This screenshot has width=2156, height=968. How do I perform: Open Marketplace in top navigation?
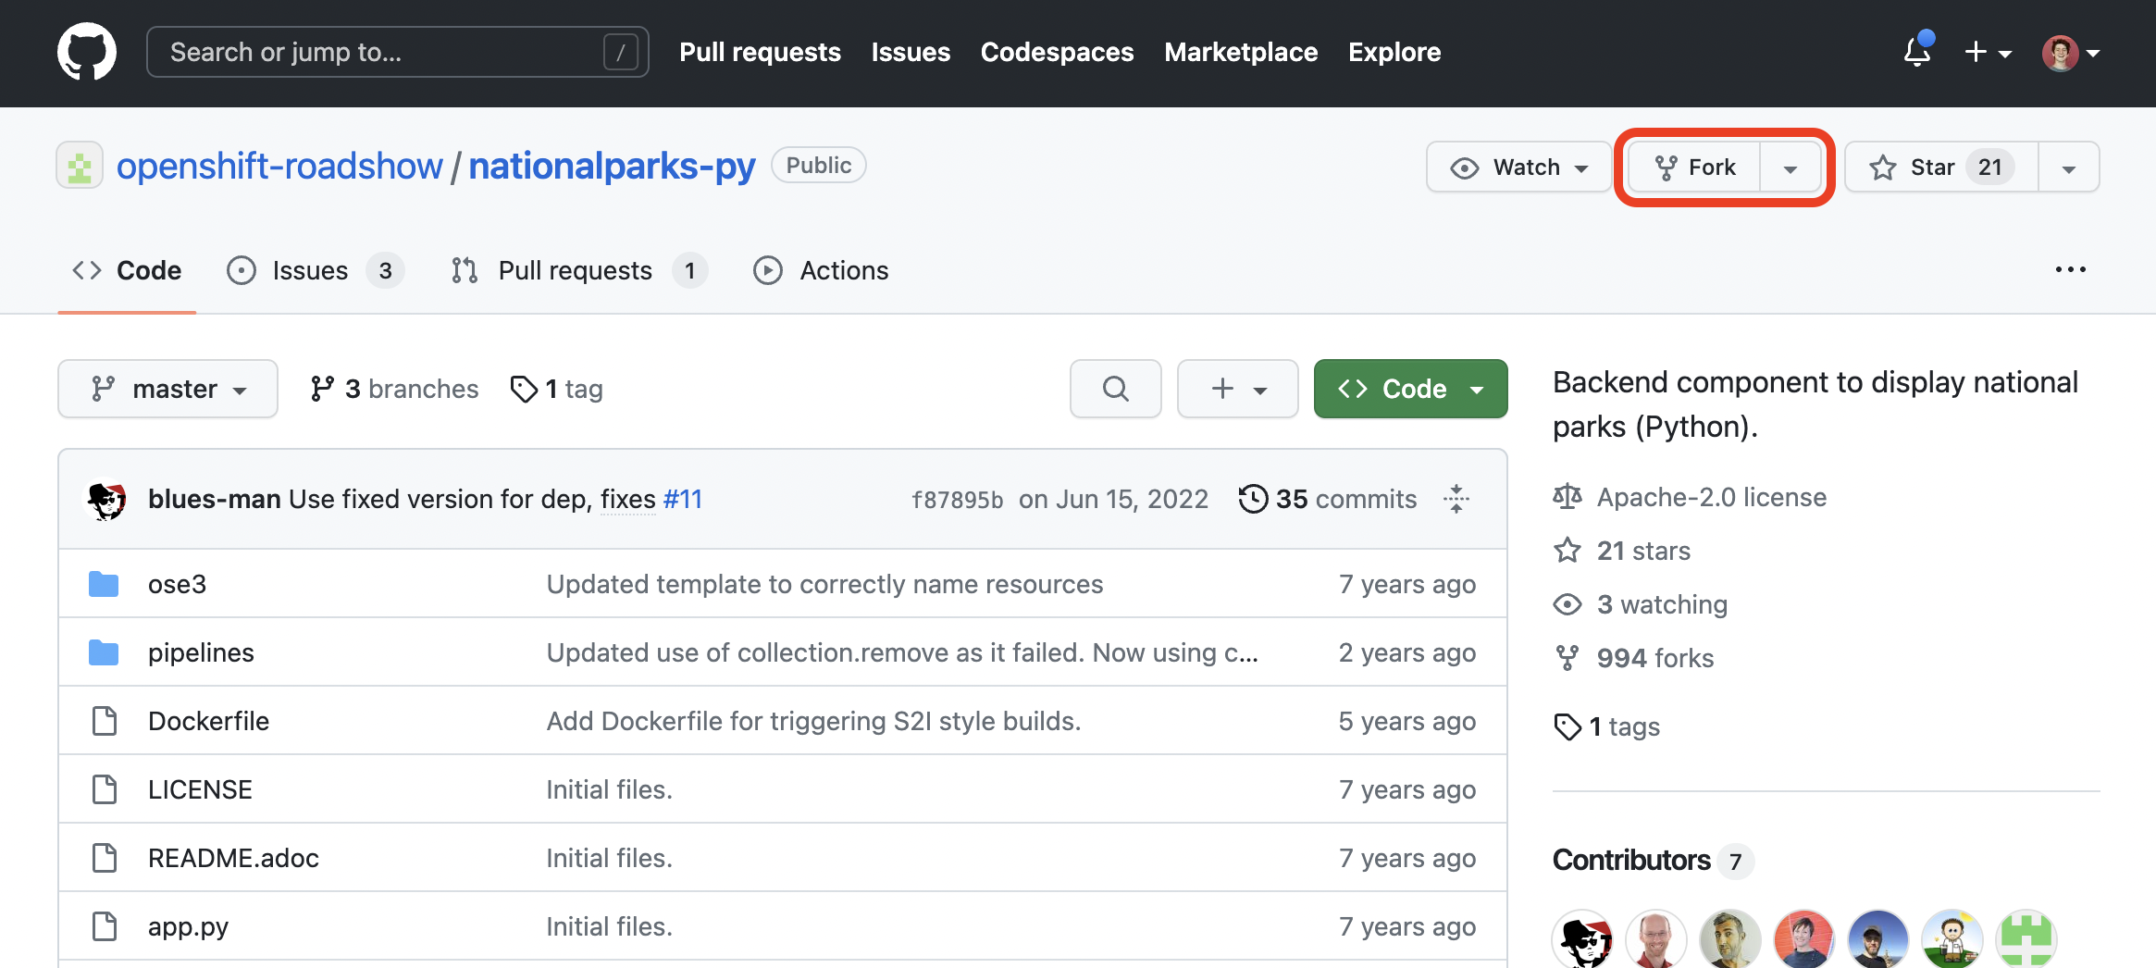pos(1241,52)
